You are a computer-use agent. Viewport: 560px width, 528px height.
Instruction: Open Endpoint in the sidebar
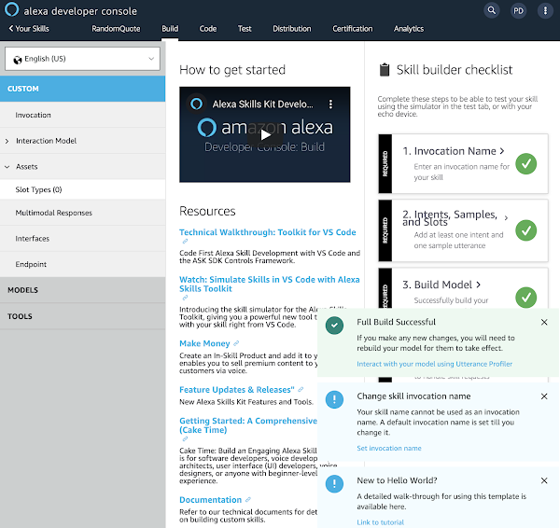(82, 264)
